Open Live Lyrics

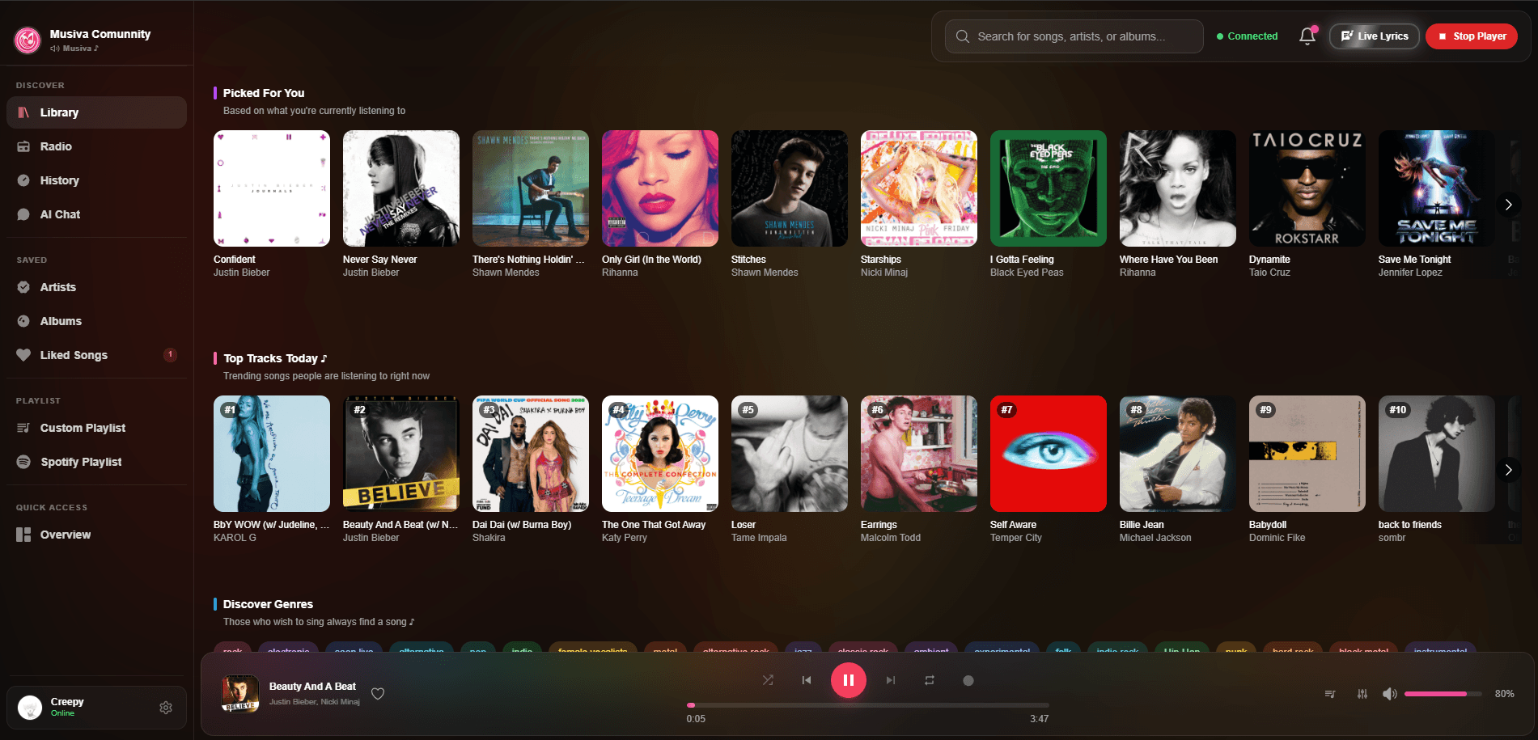(x=1374, y=36)
